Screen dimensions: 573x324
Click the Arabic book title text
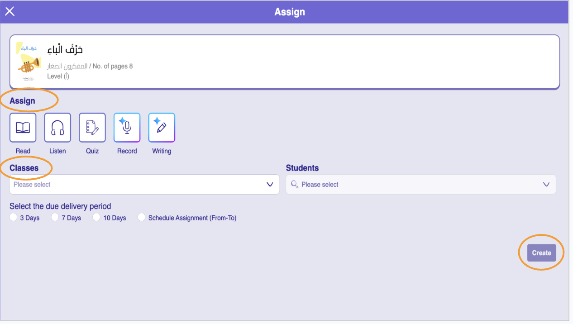(65, 50)
